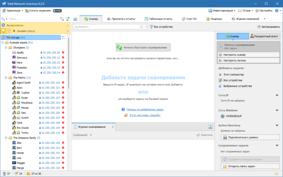Collapse the Ассистенты panel
283x177 pixels.
click(x=68, y=25)
